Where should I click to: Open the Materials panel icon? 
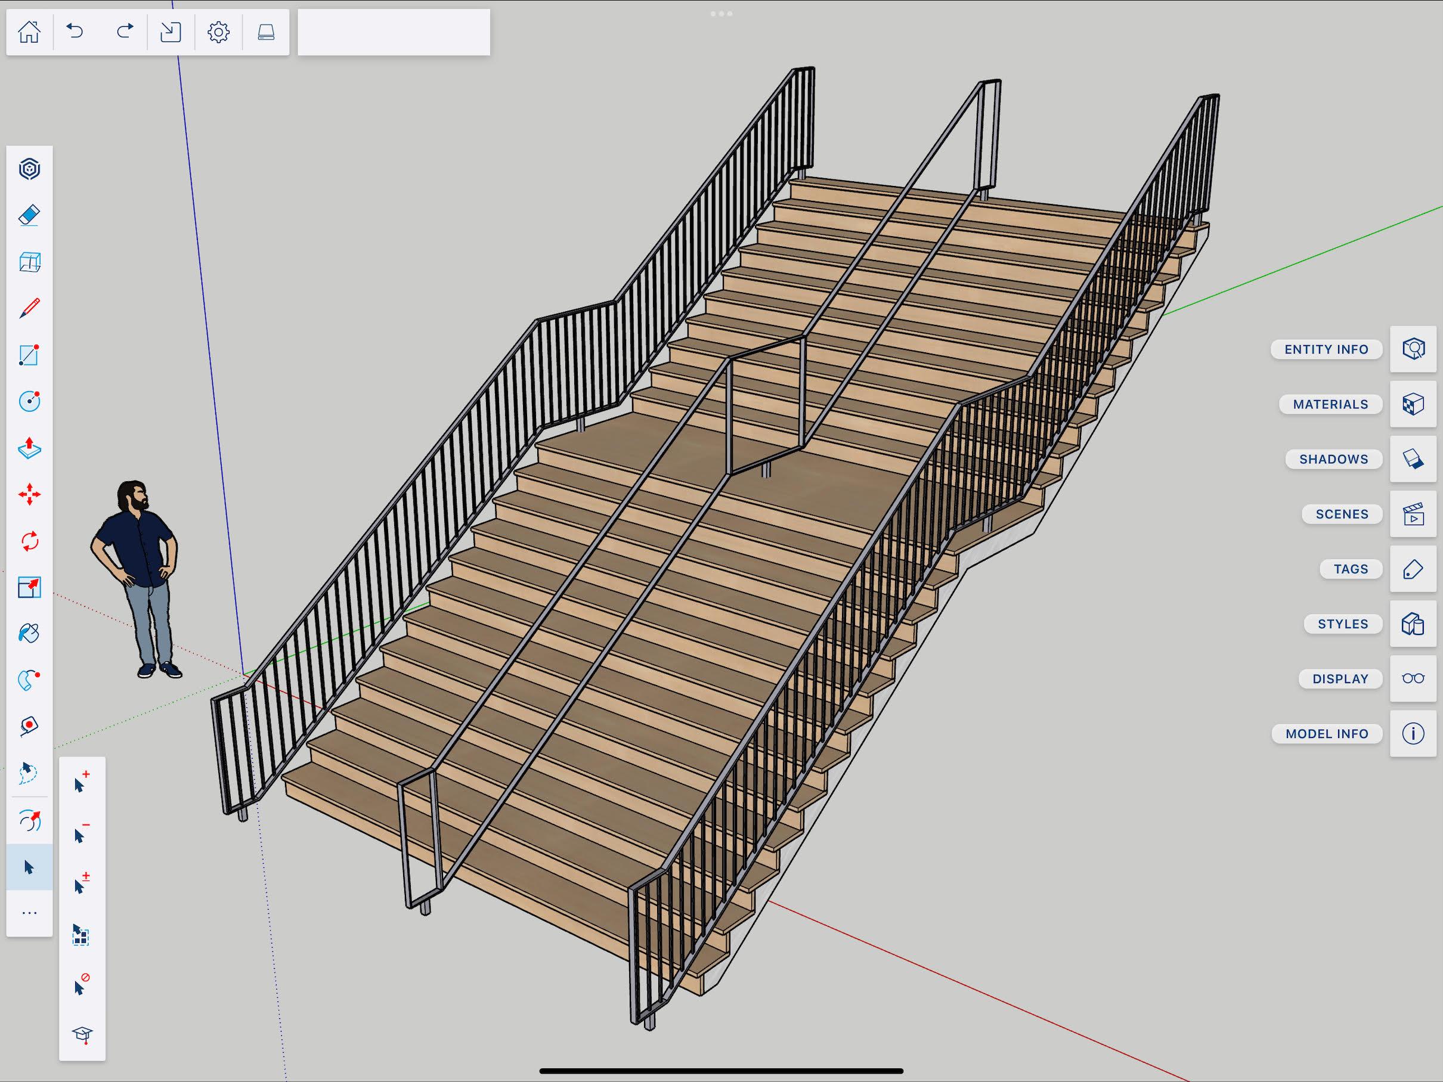(x=1413, y=404)
